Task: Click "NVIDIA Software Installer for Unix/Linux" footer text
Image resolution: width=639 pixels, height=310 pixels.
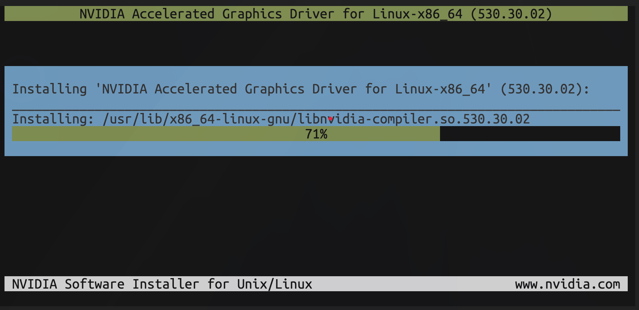Action: pyautogui.click(x=162, y=284)
